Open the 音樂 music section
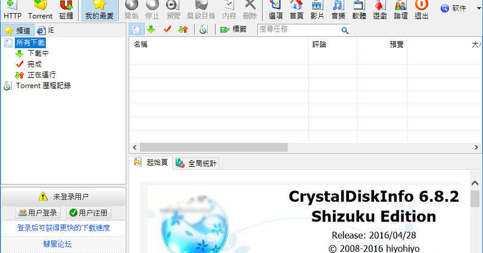This screenshot has width=483, height=253. point(338,10)
